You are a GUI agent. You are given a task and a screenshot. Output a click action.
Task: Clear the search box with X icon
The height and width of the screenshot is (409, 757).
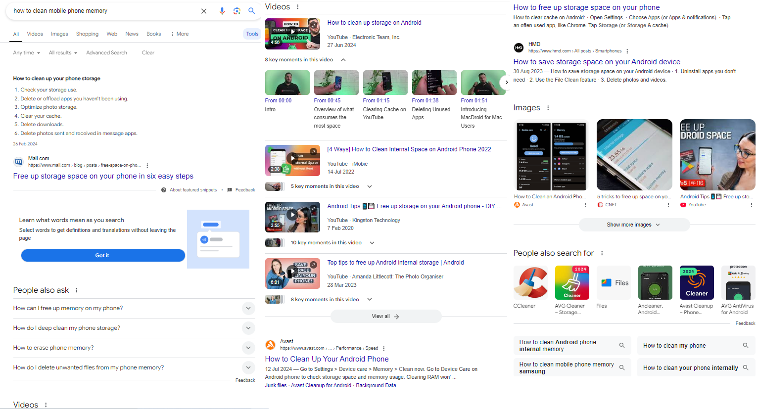click(203, 11)
